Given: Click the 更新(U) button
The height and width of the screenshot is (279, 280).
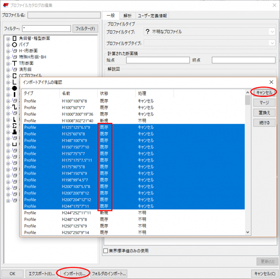Looking at the screenshot, I should (x=267, y=261).
